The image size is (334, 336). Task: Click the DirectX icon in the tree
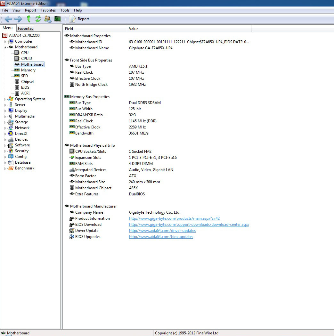tap(11, 134)
